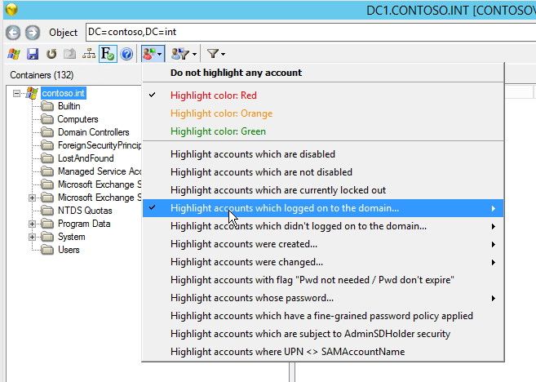Click the NTDS Quotas folder icon

coord(47,211)
